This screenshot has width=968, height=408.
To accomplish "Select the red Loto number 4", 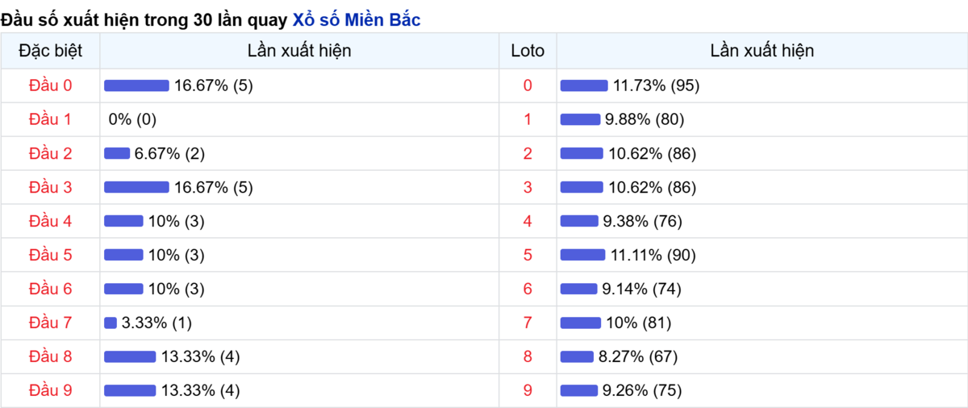I will click(528, 221).
